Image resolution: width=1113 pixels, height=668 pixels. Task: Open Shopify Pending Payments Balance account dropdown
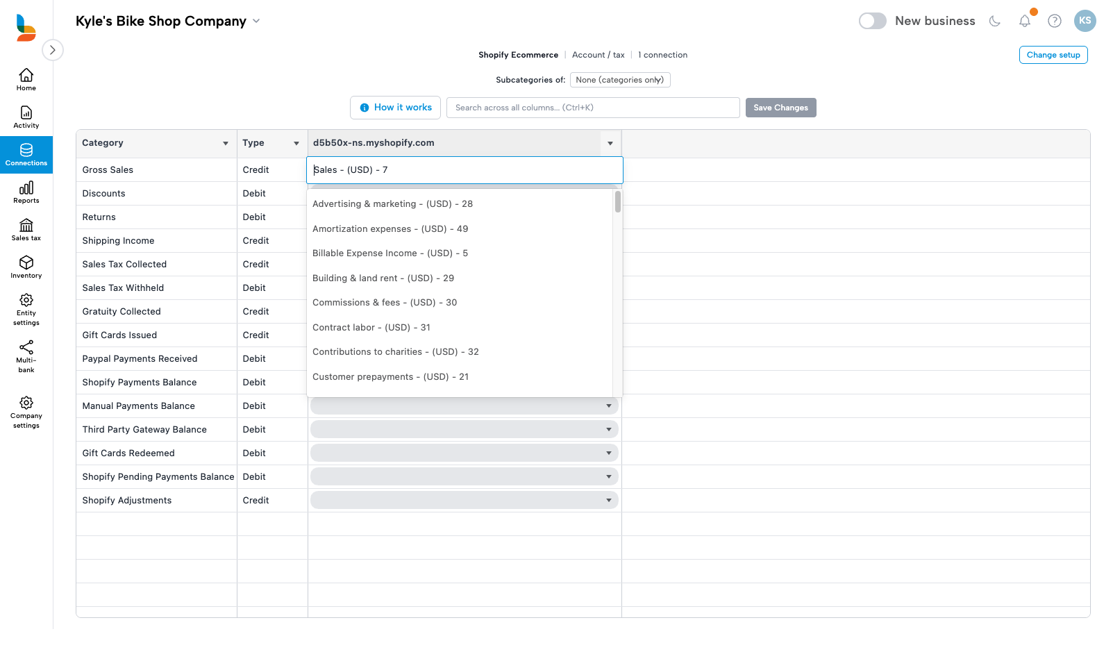coord(465,477)
